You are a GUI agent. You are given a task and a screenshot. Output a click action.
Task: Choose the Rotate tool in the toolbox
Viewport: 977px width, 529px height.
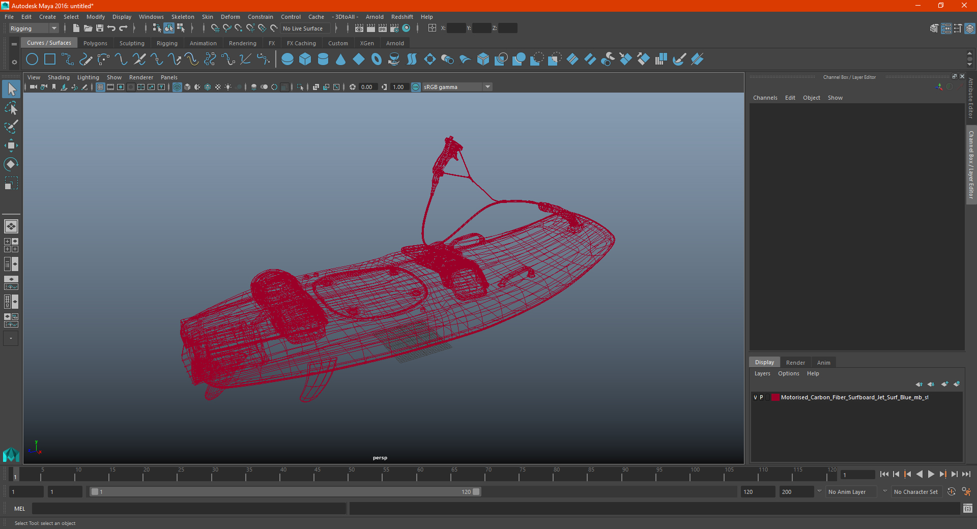tap(11, 164)
